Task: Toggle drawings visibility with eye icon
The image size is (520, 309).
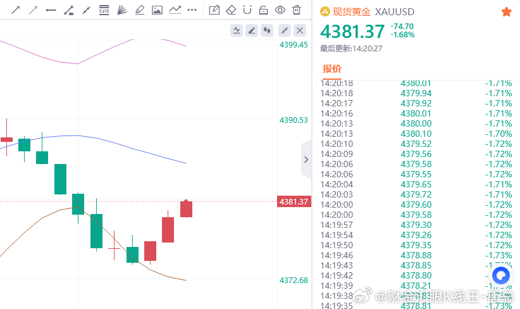Action: [280, 10]
